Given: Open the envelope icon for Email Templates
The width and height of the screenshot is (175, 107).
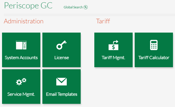Looking at the screenshot, I should pyautogui.click(x=62, y=82).
